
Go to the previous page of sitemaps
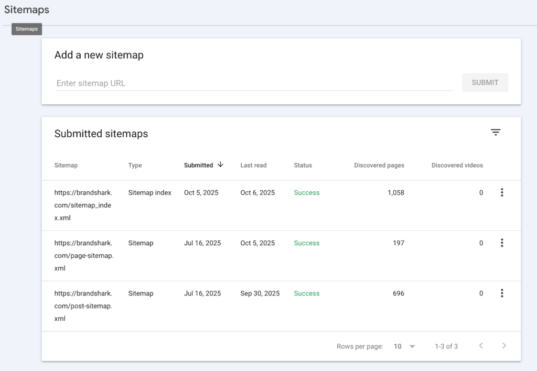click(x=481, y=346)
